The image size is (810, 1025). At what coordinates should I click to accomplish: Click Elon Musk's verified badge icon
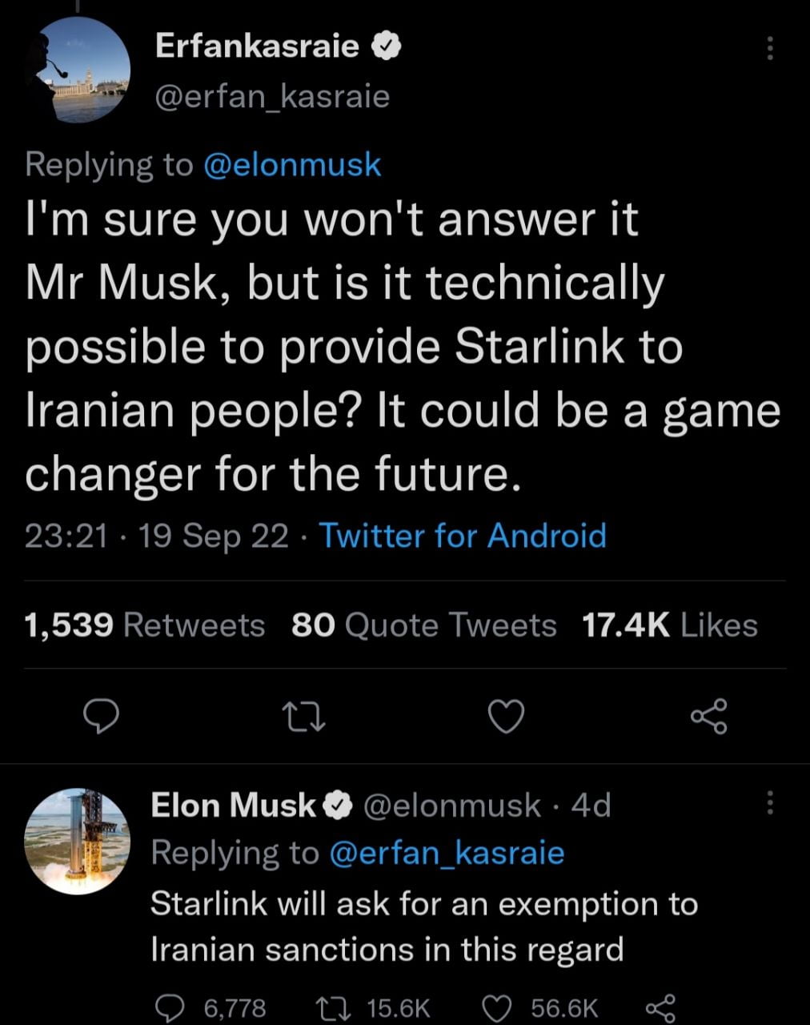pyautogui.click(x=338, y=806)
